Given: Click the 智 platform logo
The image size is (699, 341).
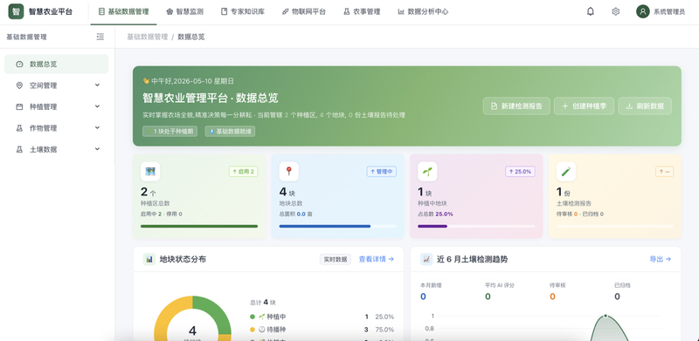Looking at the screenshot, I should [x=16, y=11].
